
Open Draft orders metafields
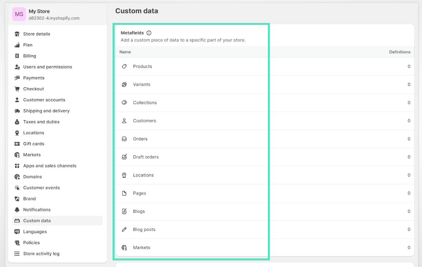click(x=146, y=157)
